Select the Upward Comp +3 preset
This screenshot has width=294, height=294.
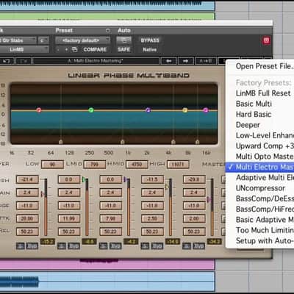259,146
